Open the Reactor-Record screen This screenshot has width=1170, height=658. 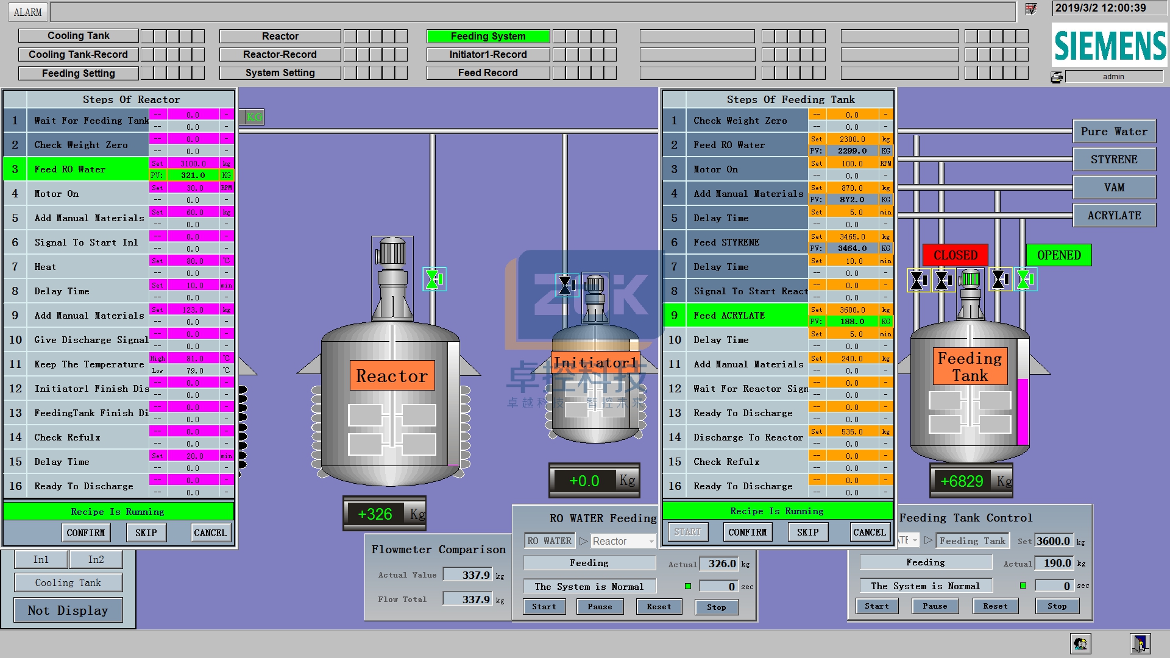point(280,54)
